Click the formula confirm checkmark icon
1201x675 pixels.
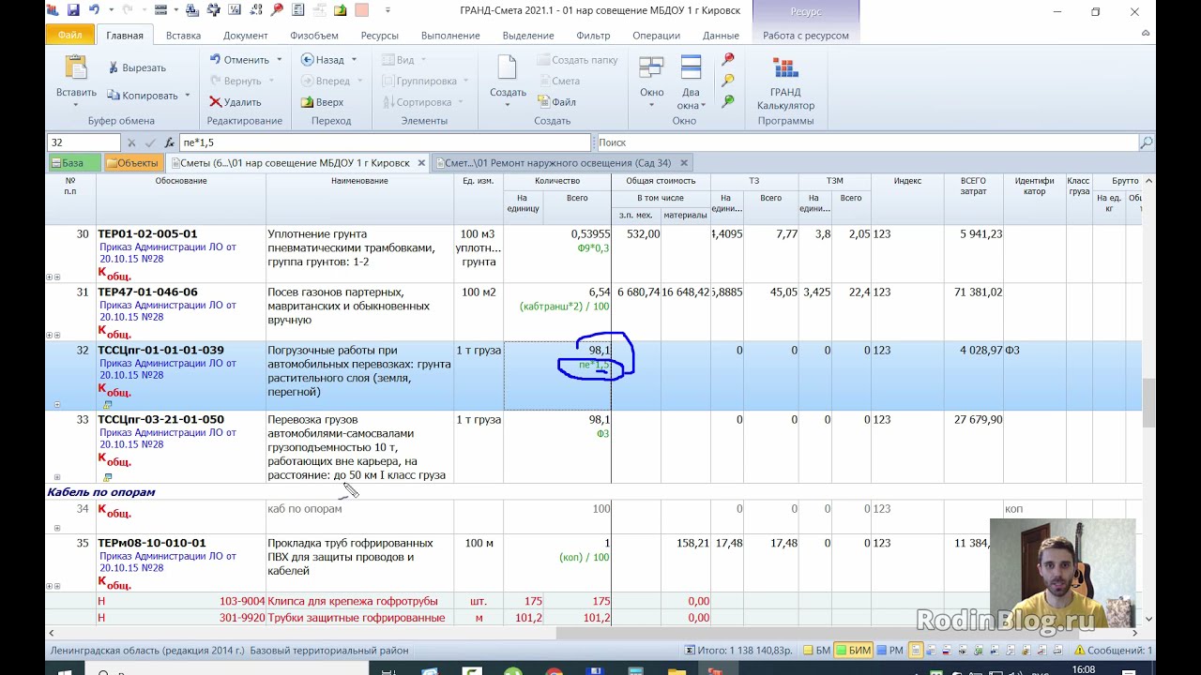[x=150, y=142]
